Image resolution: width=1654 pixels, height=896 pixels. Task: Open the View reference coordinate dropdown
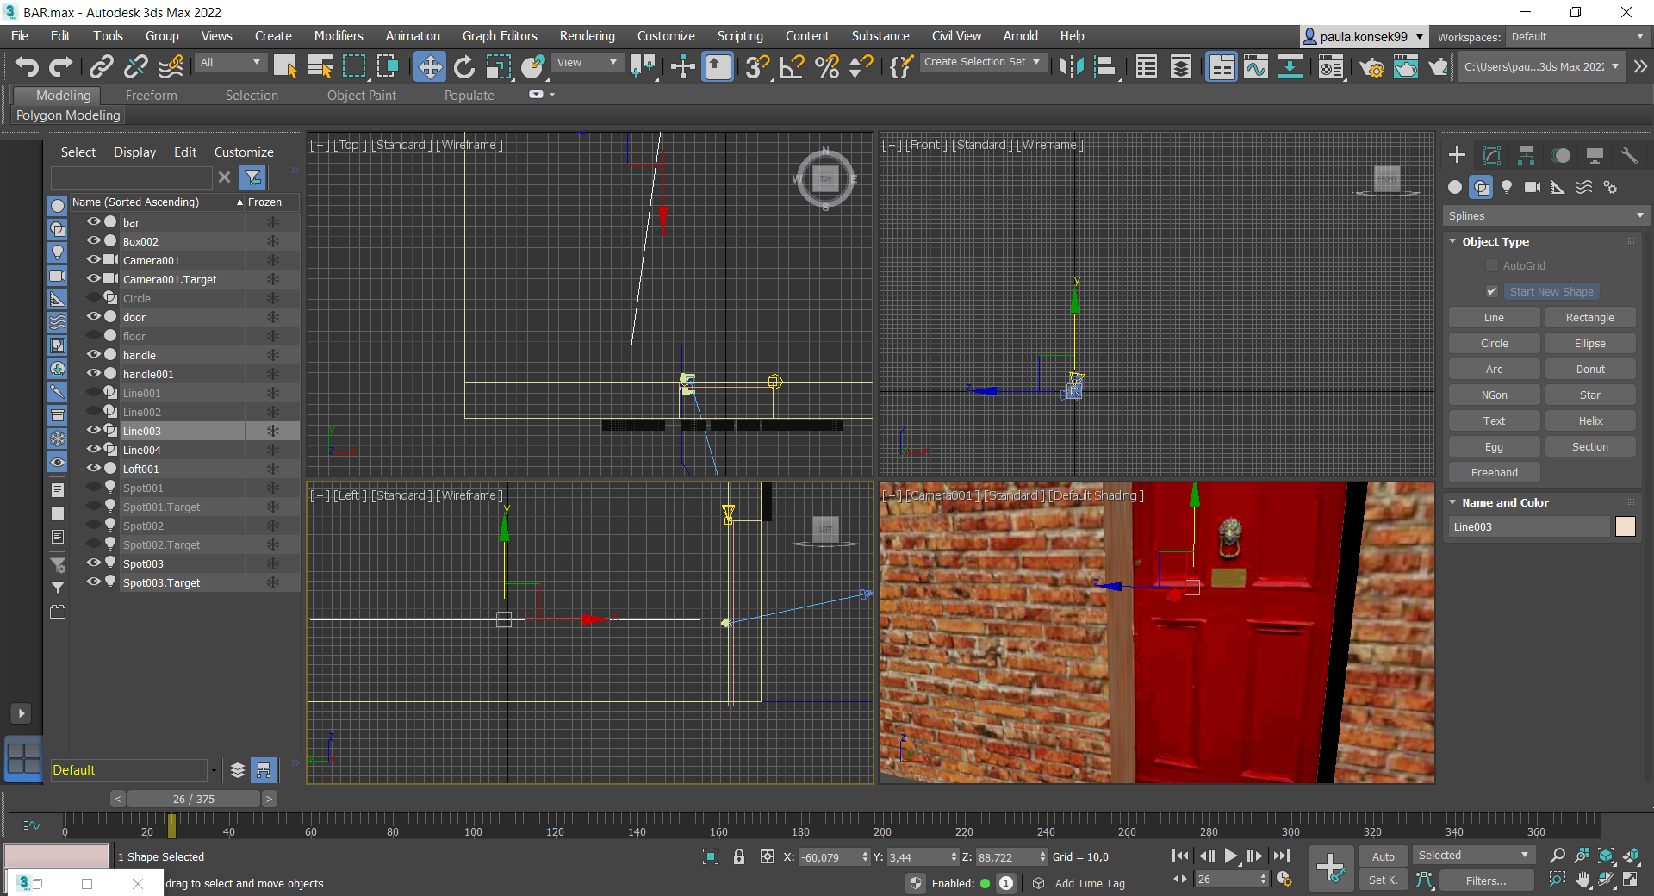point(588,63)
